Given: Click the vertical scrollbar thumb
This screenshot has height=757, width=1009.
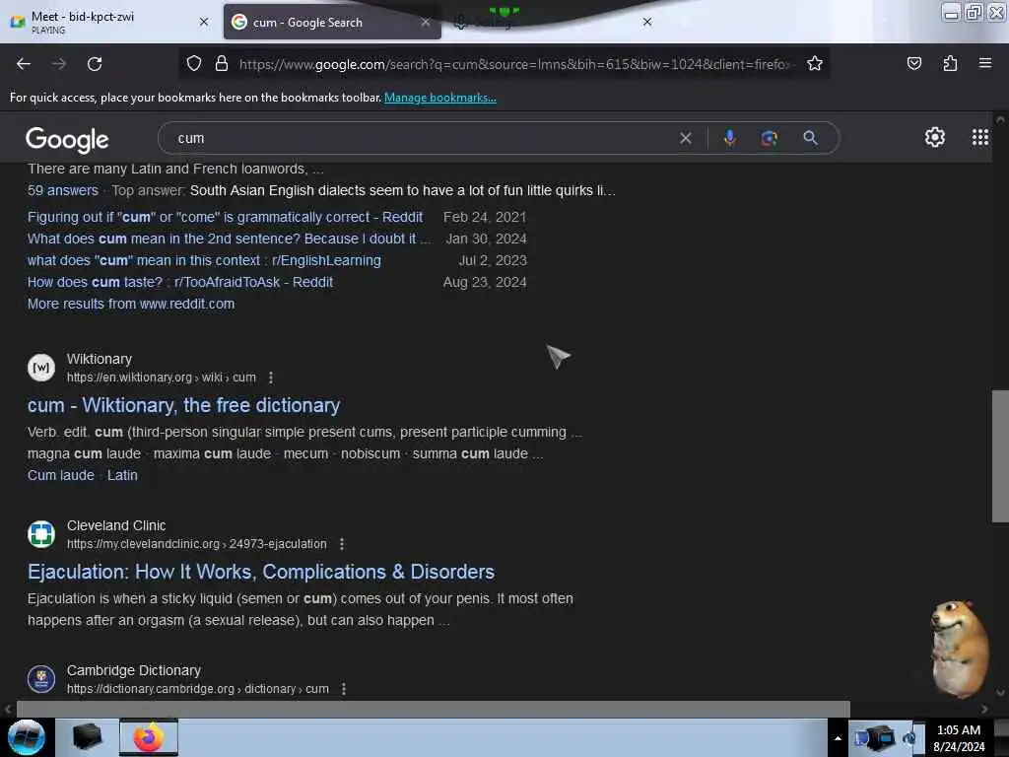Looking at the screenshot, I should click(1000, 455).
